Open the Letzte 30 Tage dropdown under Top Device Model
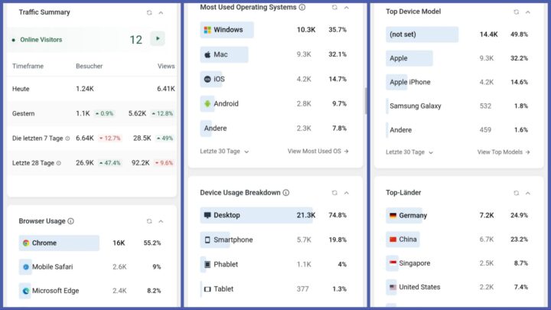551x310 pixels. 409,152
